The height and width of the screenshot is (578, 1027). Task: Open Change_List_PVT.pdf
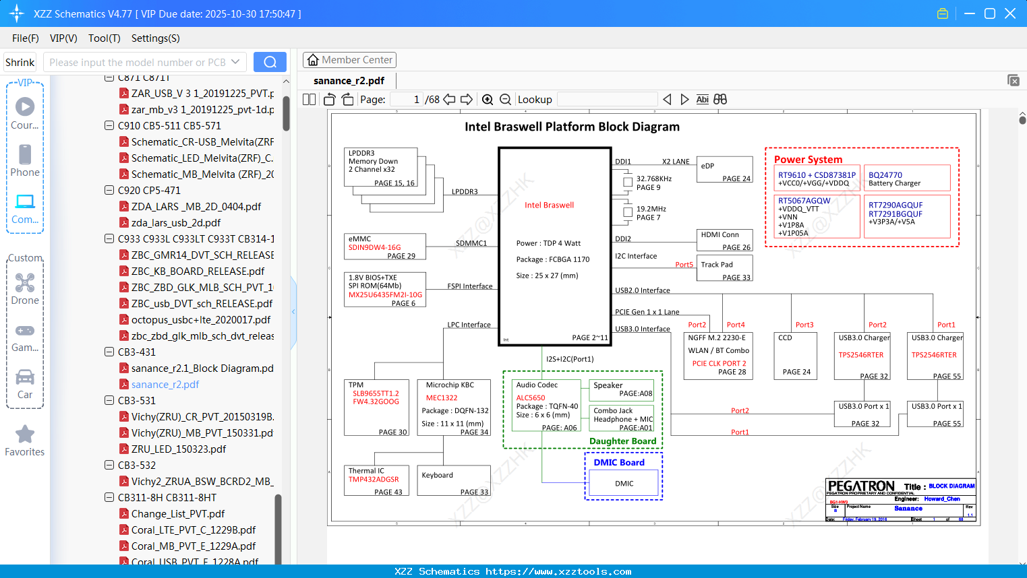[178, 514]
